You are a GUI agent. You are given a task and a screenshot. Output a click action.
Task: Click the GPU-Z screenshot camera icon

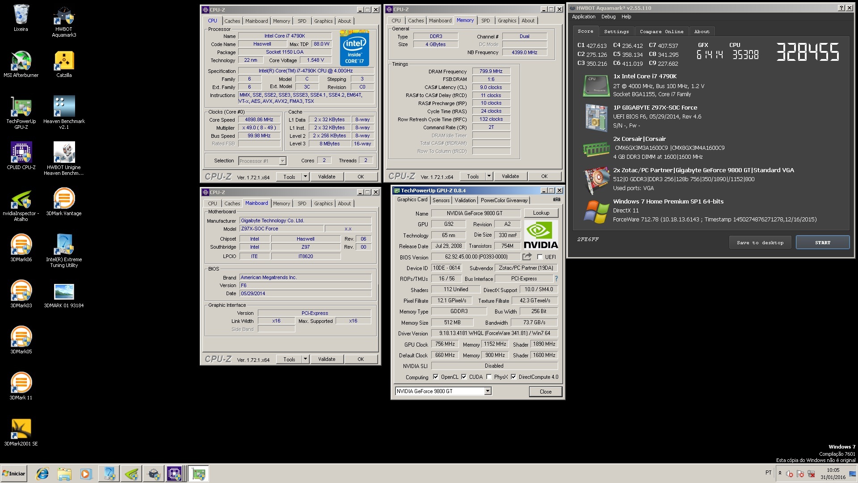point(556,200)
